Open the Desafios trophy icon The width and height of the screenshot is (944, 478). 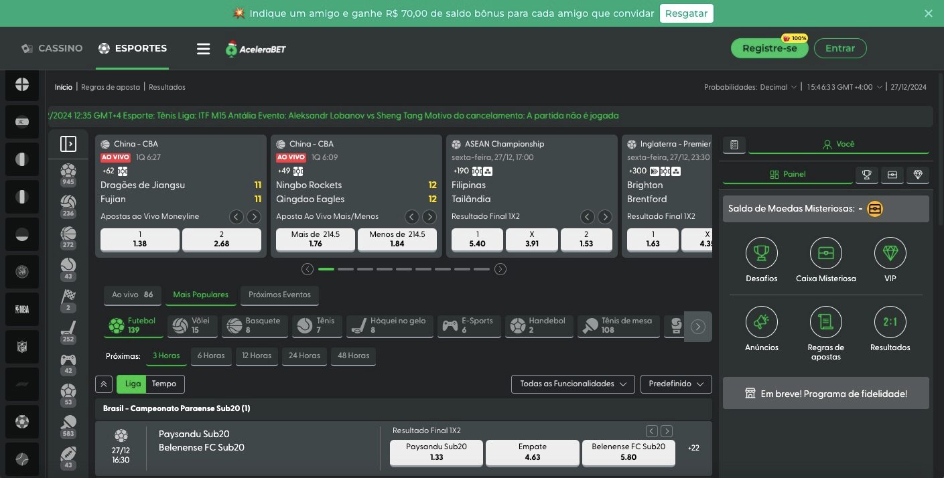point(762,253)
